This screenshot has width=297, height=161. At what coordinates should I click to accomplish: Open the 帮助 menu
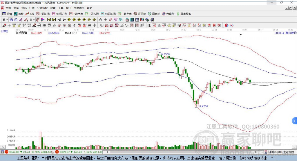[x=89, y=8]
